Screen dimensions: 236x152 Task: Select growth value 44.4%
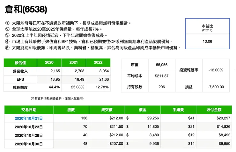[x=54, y=87]
